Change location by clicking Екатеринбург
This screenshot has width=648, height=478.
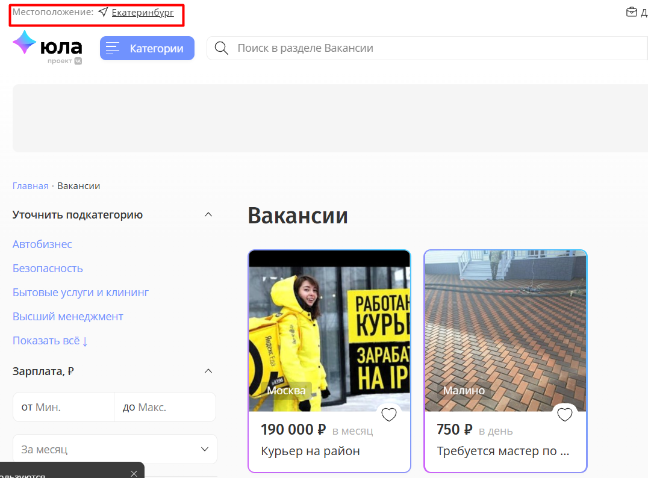pyautogui.click(x=143, y=13)
